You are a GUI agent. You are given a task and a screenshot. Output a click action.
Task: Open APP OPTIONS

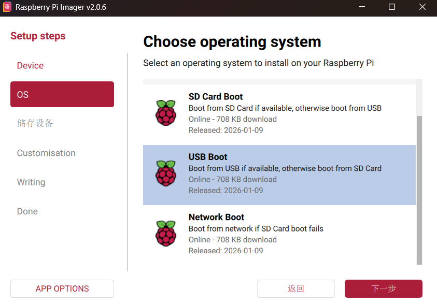point(62,288)
